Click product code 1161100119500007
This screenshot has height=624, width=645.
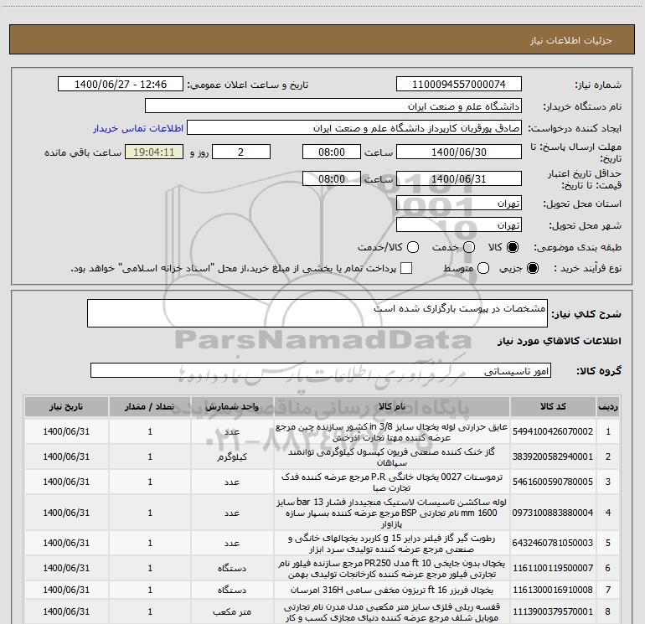click(x=553, y=568)
